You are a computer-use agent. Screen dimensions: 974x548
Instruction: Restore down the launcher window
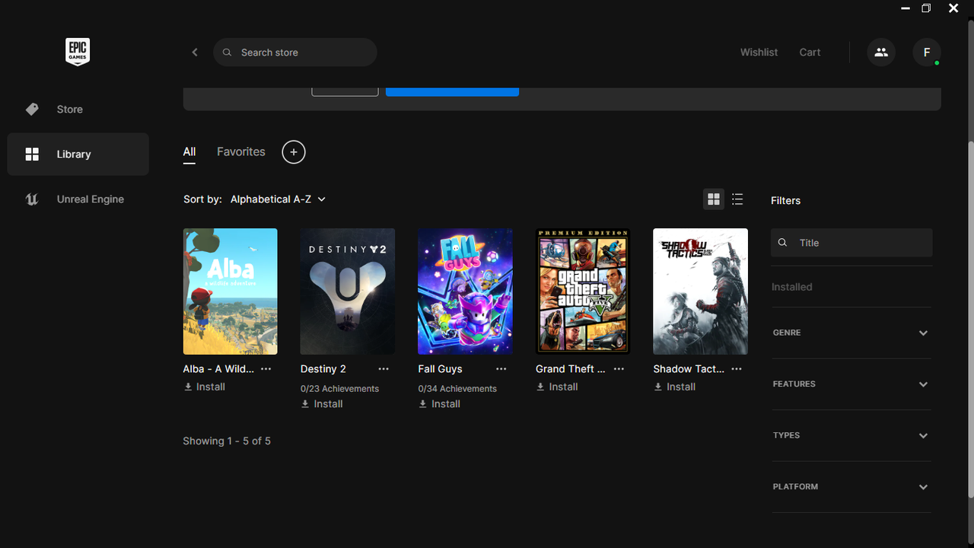click(926, 8)
